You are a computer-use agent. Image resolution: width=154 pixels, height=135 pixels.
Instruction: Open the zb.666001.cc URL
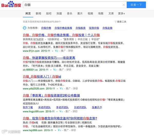coord(30,70)
